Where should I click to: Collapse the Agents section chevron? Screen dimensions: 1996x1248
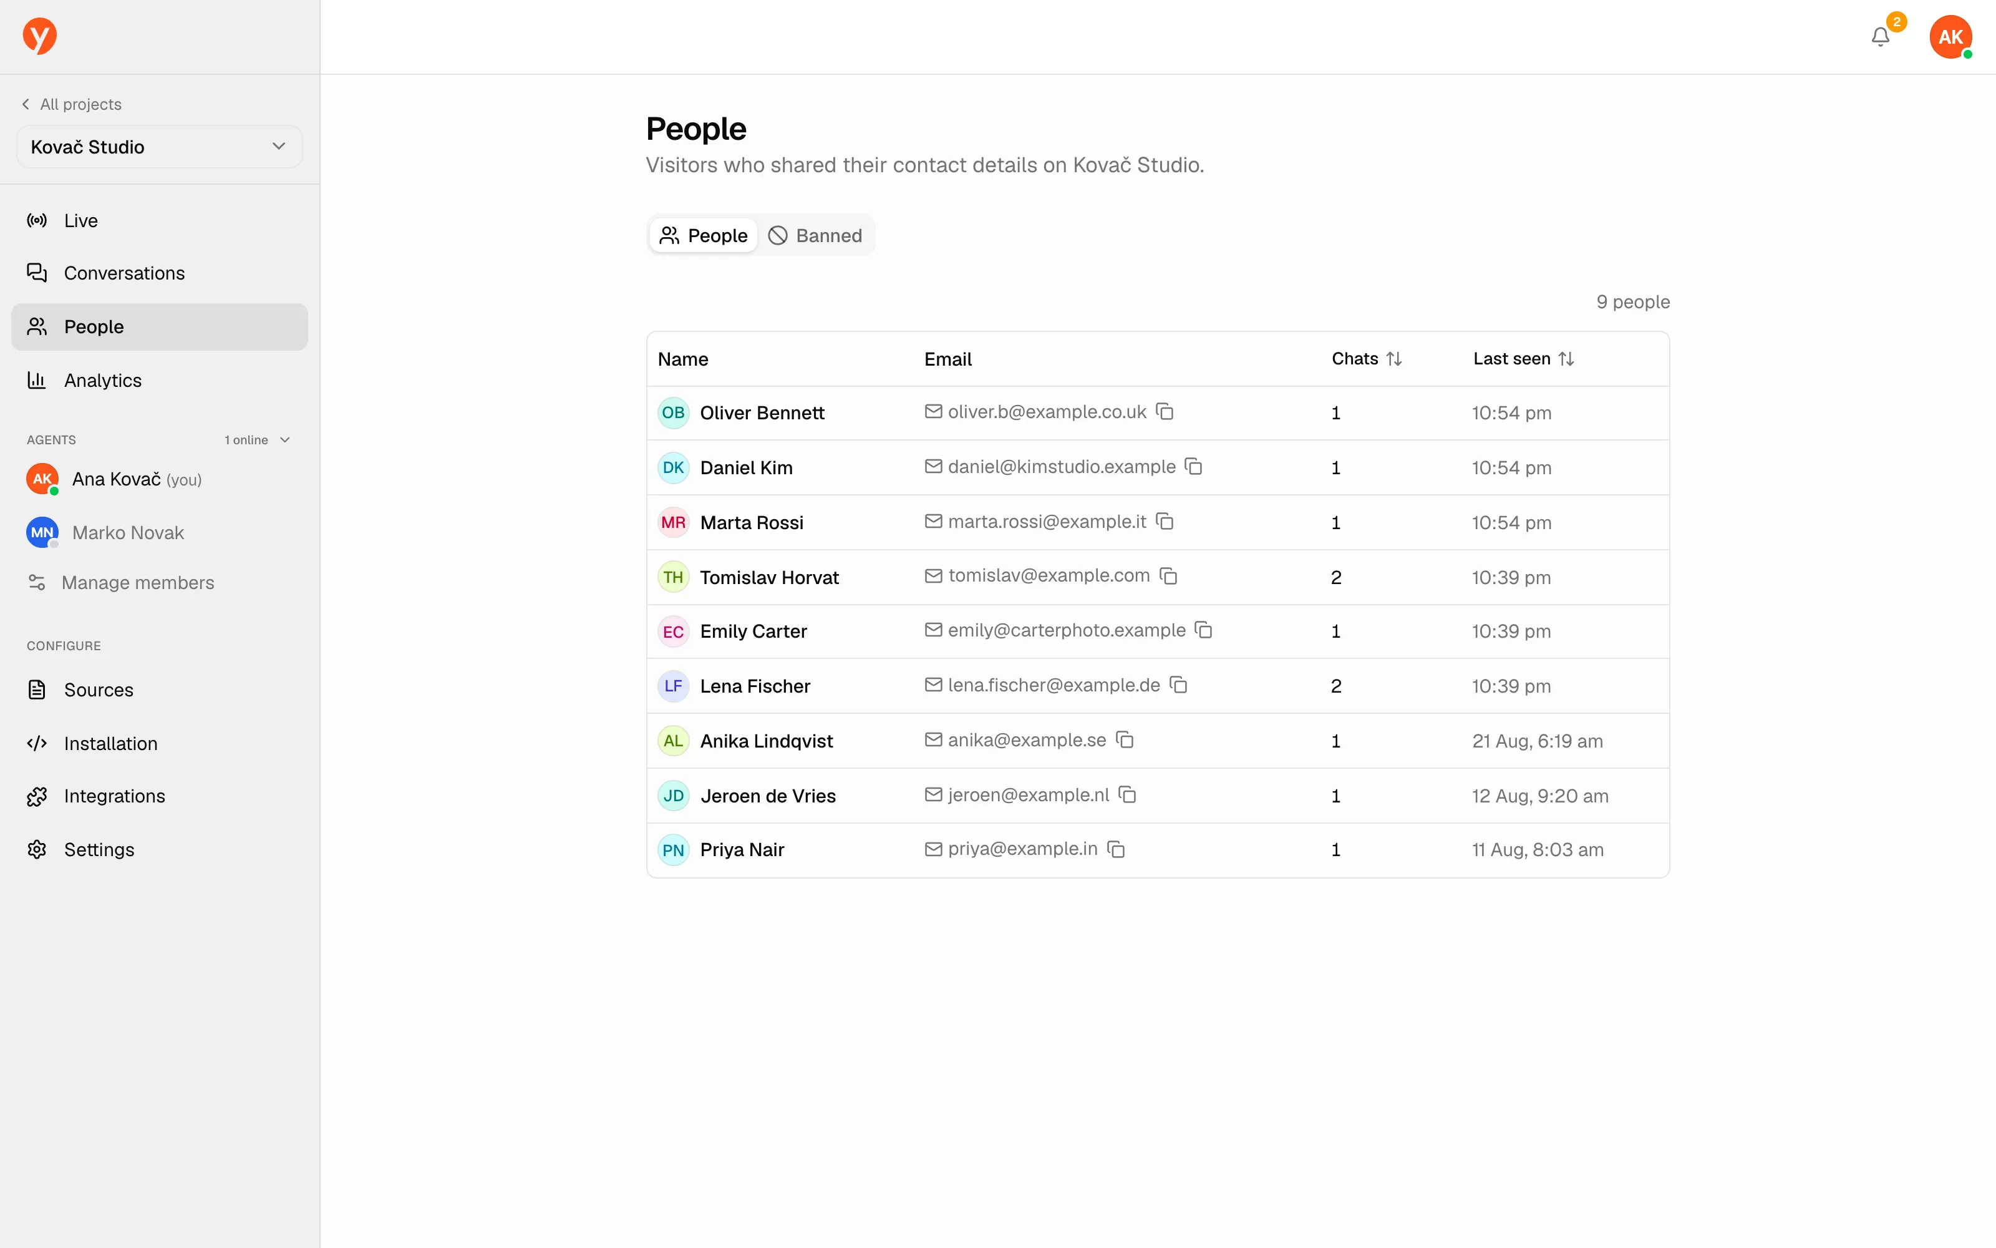click(x=286, y=440)
